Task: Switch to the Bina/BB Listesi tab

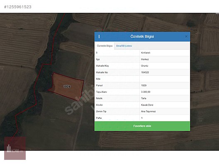Action: point(124,46)
